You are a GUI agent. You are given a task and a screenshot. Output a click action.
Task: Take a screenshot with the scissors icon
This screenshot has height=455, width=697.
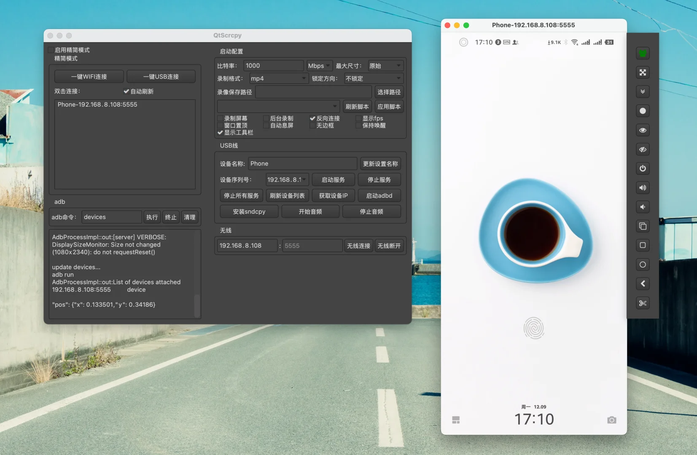pos(643,303)
